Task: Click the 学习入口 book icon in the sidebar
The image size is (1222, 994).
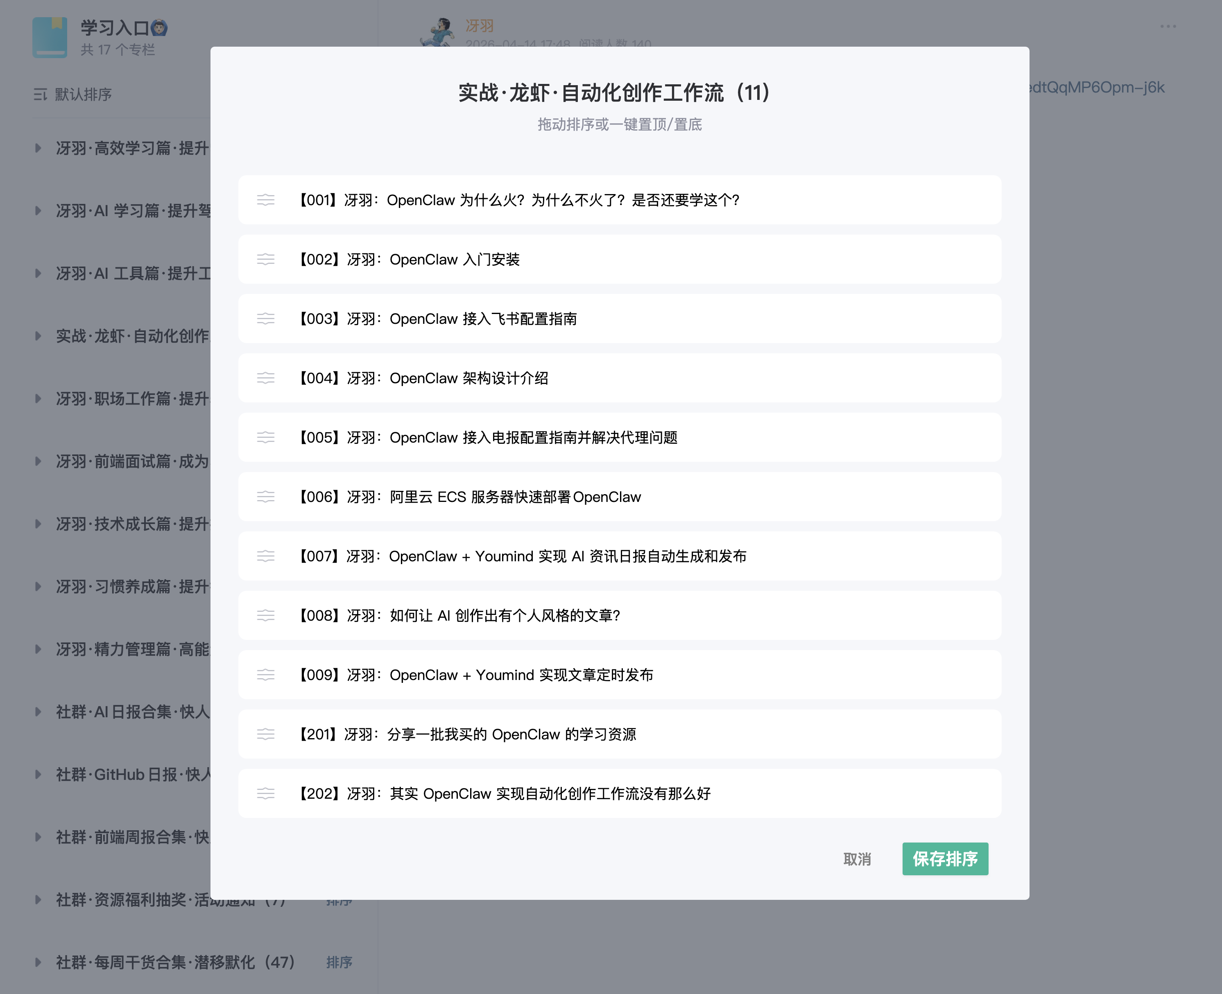Action: (x=50, y=37)
